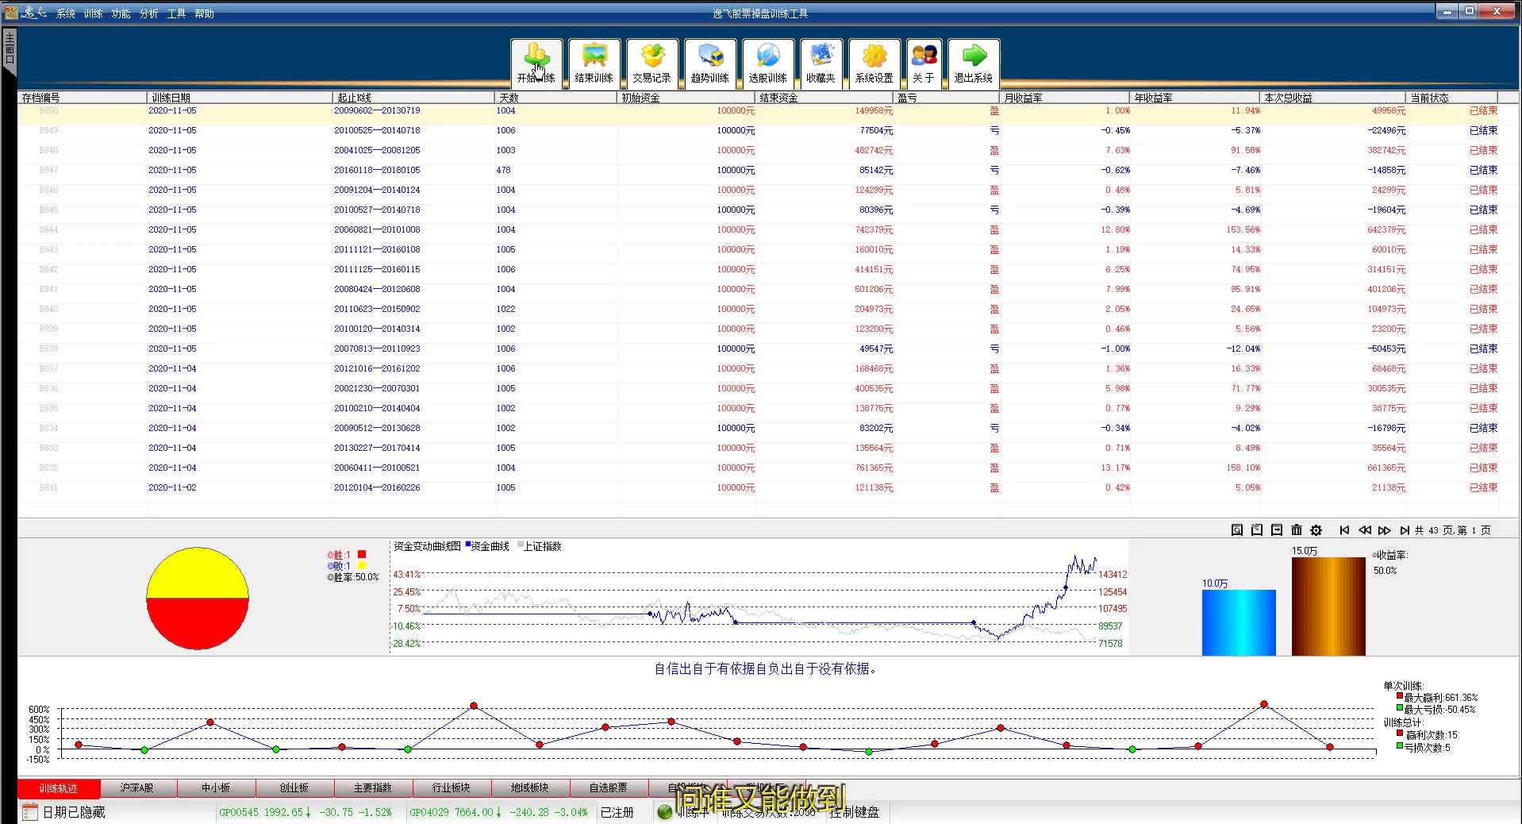Image resolution: width=1522 pixels, height=824 pixels.
Task: Switch to the 主要指数 tab
Action: point(373,788)
